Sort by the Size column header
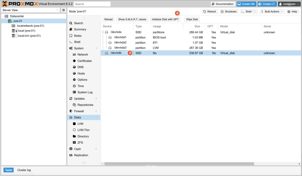Screen dimensions: 302x176 pos(193,26)
